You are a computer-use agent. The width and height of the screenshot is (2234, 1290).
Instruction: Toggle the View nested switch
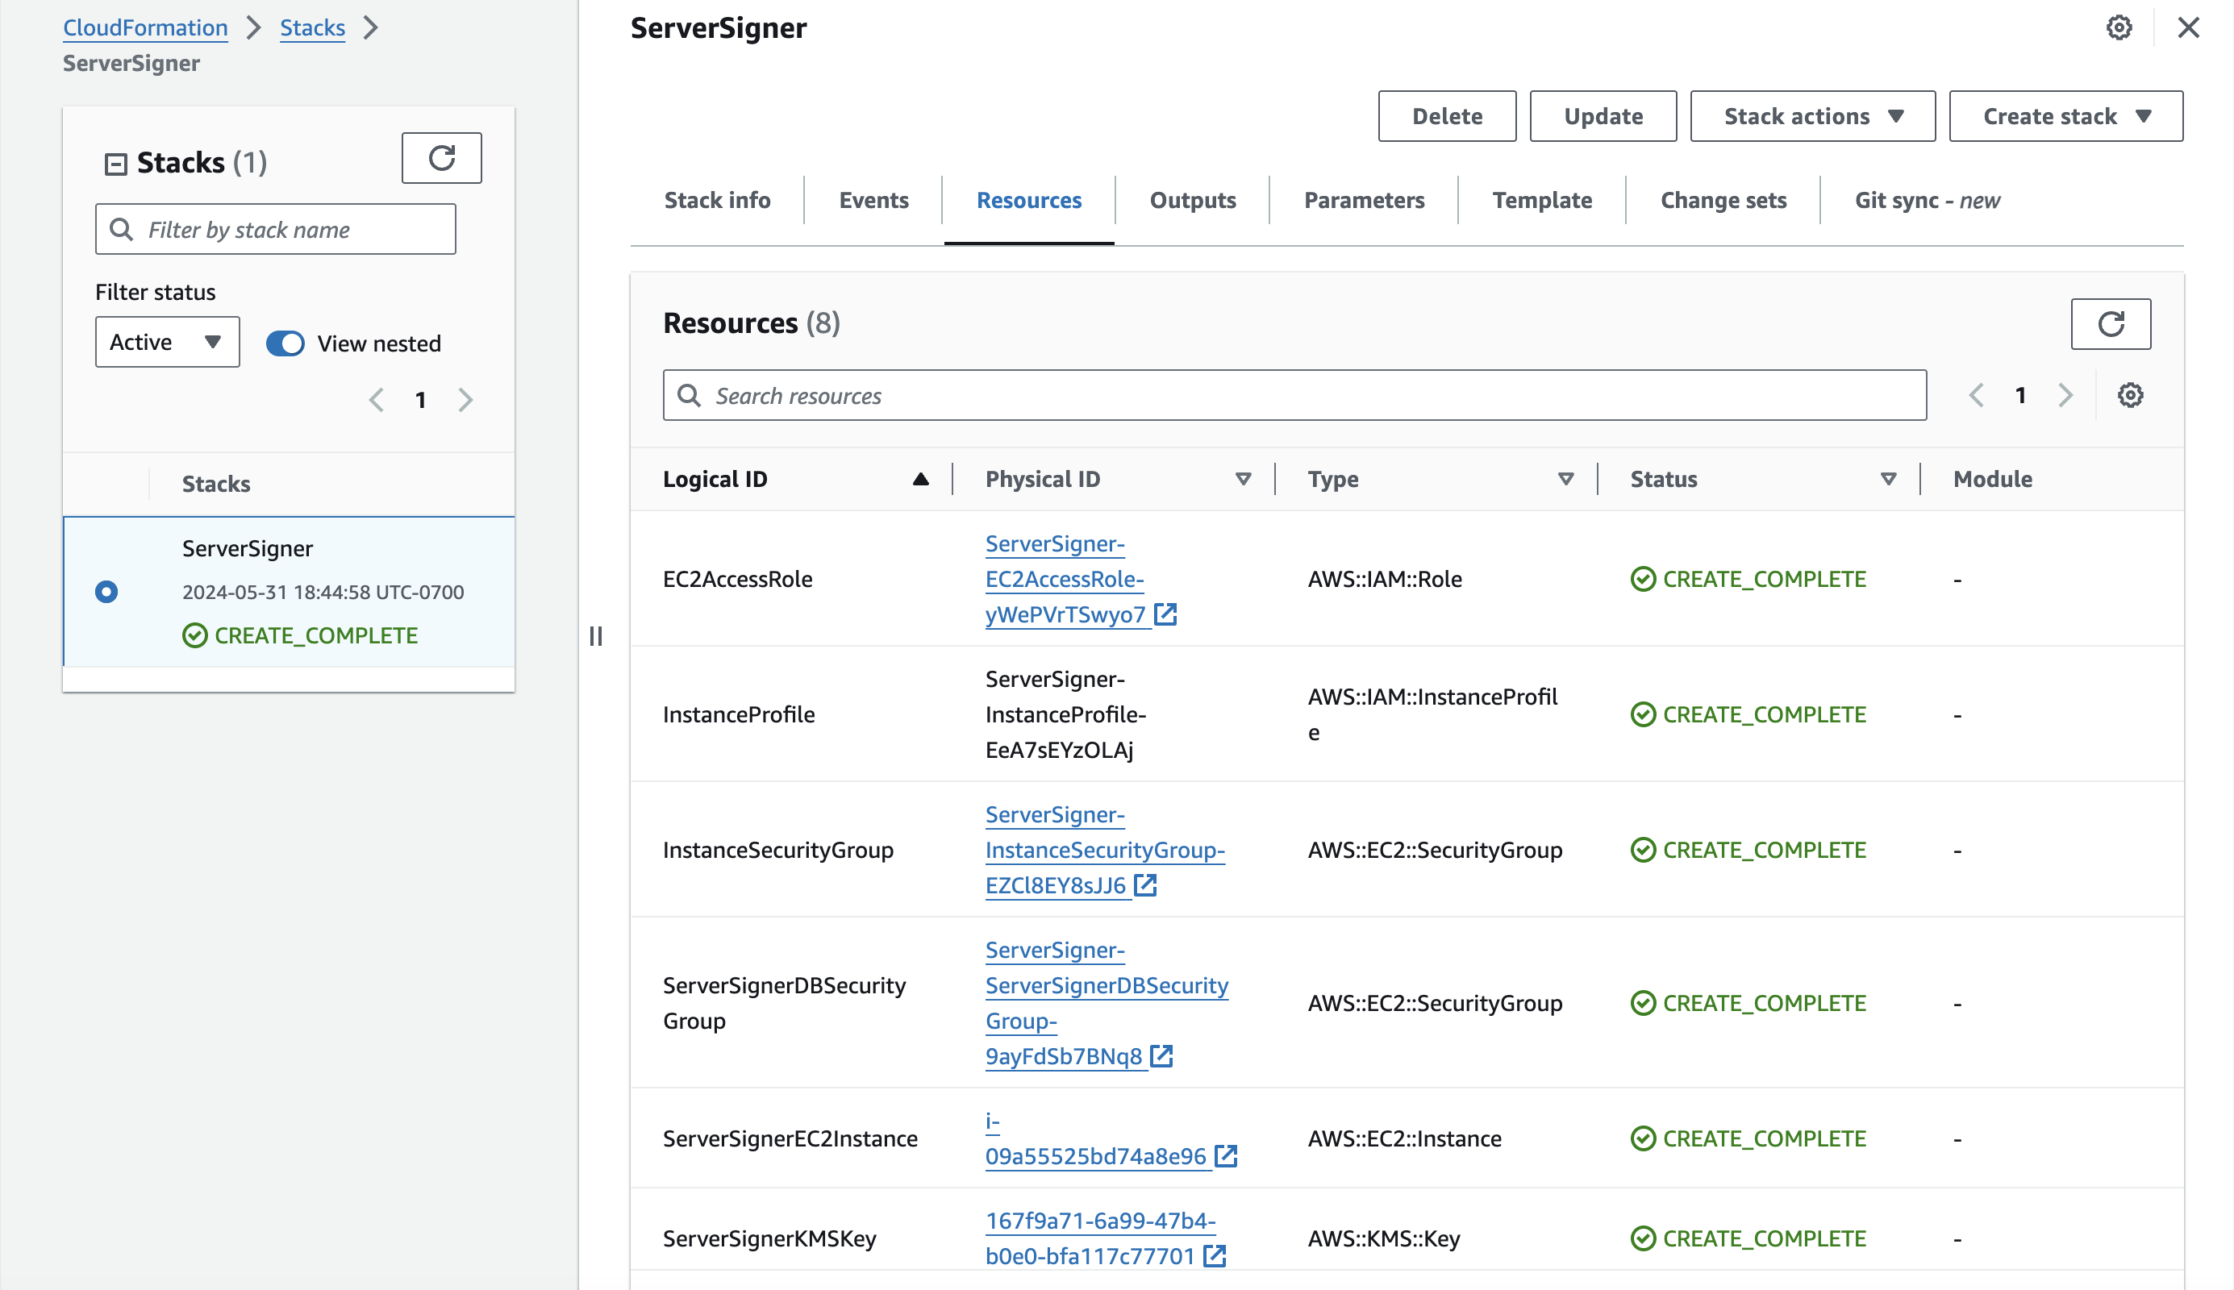(x=286, y=343)
